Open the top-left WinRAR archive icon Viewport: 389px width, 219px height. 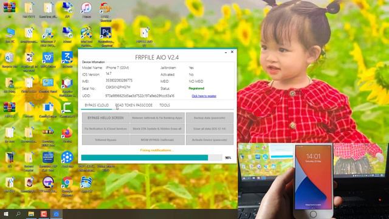coord(10,10)
